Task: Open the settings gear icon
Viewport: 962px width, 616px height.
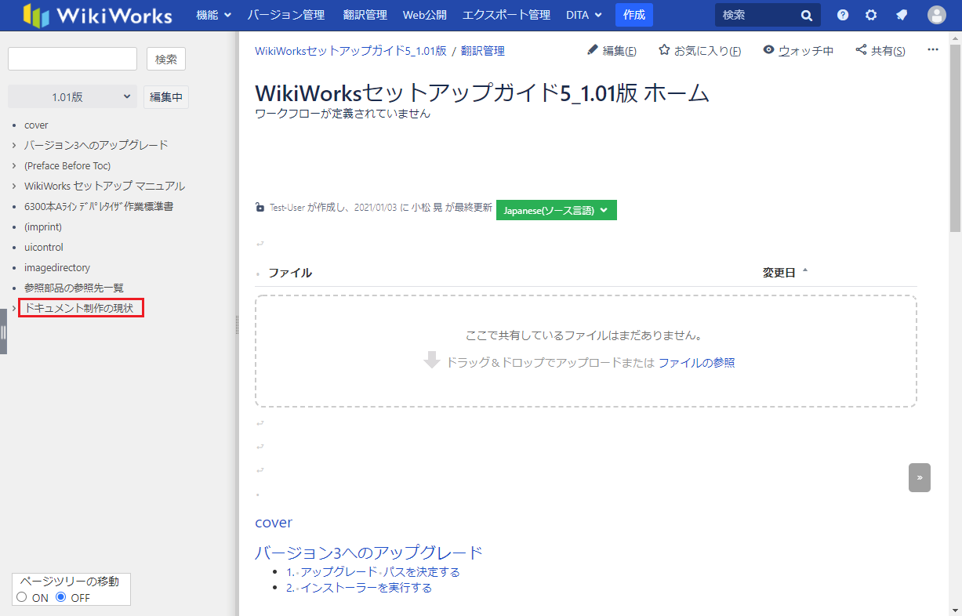Action: coord(871,15)
